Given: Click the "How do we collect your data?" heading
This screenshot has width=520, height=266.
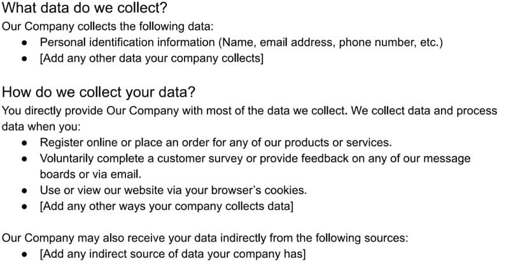Looking at the screenshot, I should click(x=99, y=92).
